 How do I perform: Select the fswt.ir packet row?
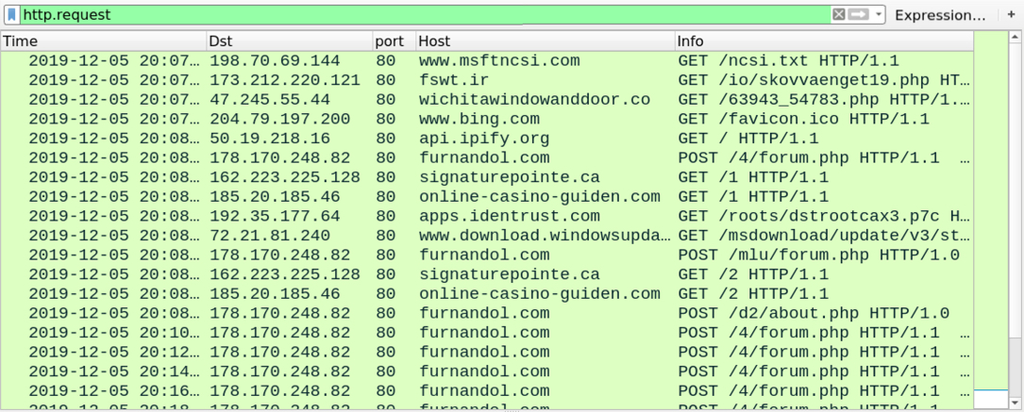[x=487, y=80]
